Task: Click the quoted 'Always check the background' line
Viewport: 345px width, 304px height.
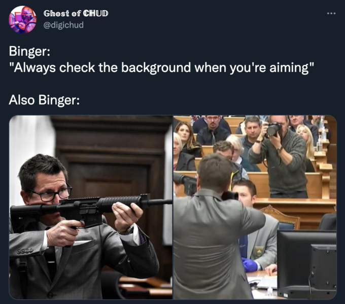Action: click(161, 67)
